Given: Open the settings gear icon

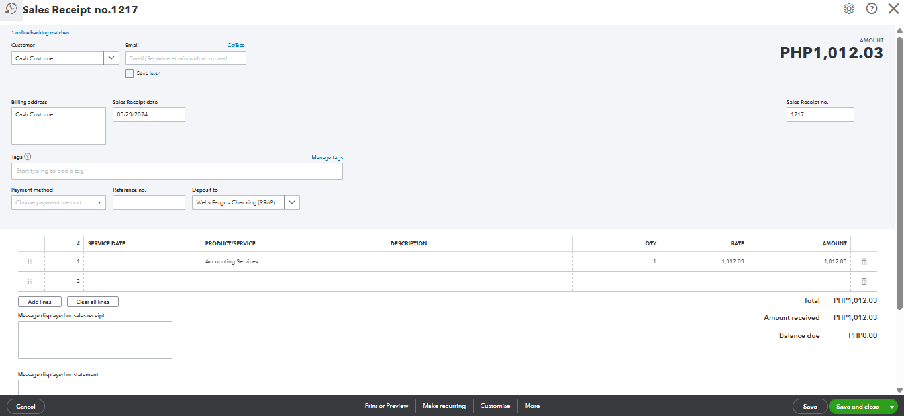Looking at the screenshot, I should click(849, 9).
